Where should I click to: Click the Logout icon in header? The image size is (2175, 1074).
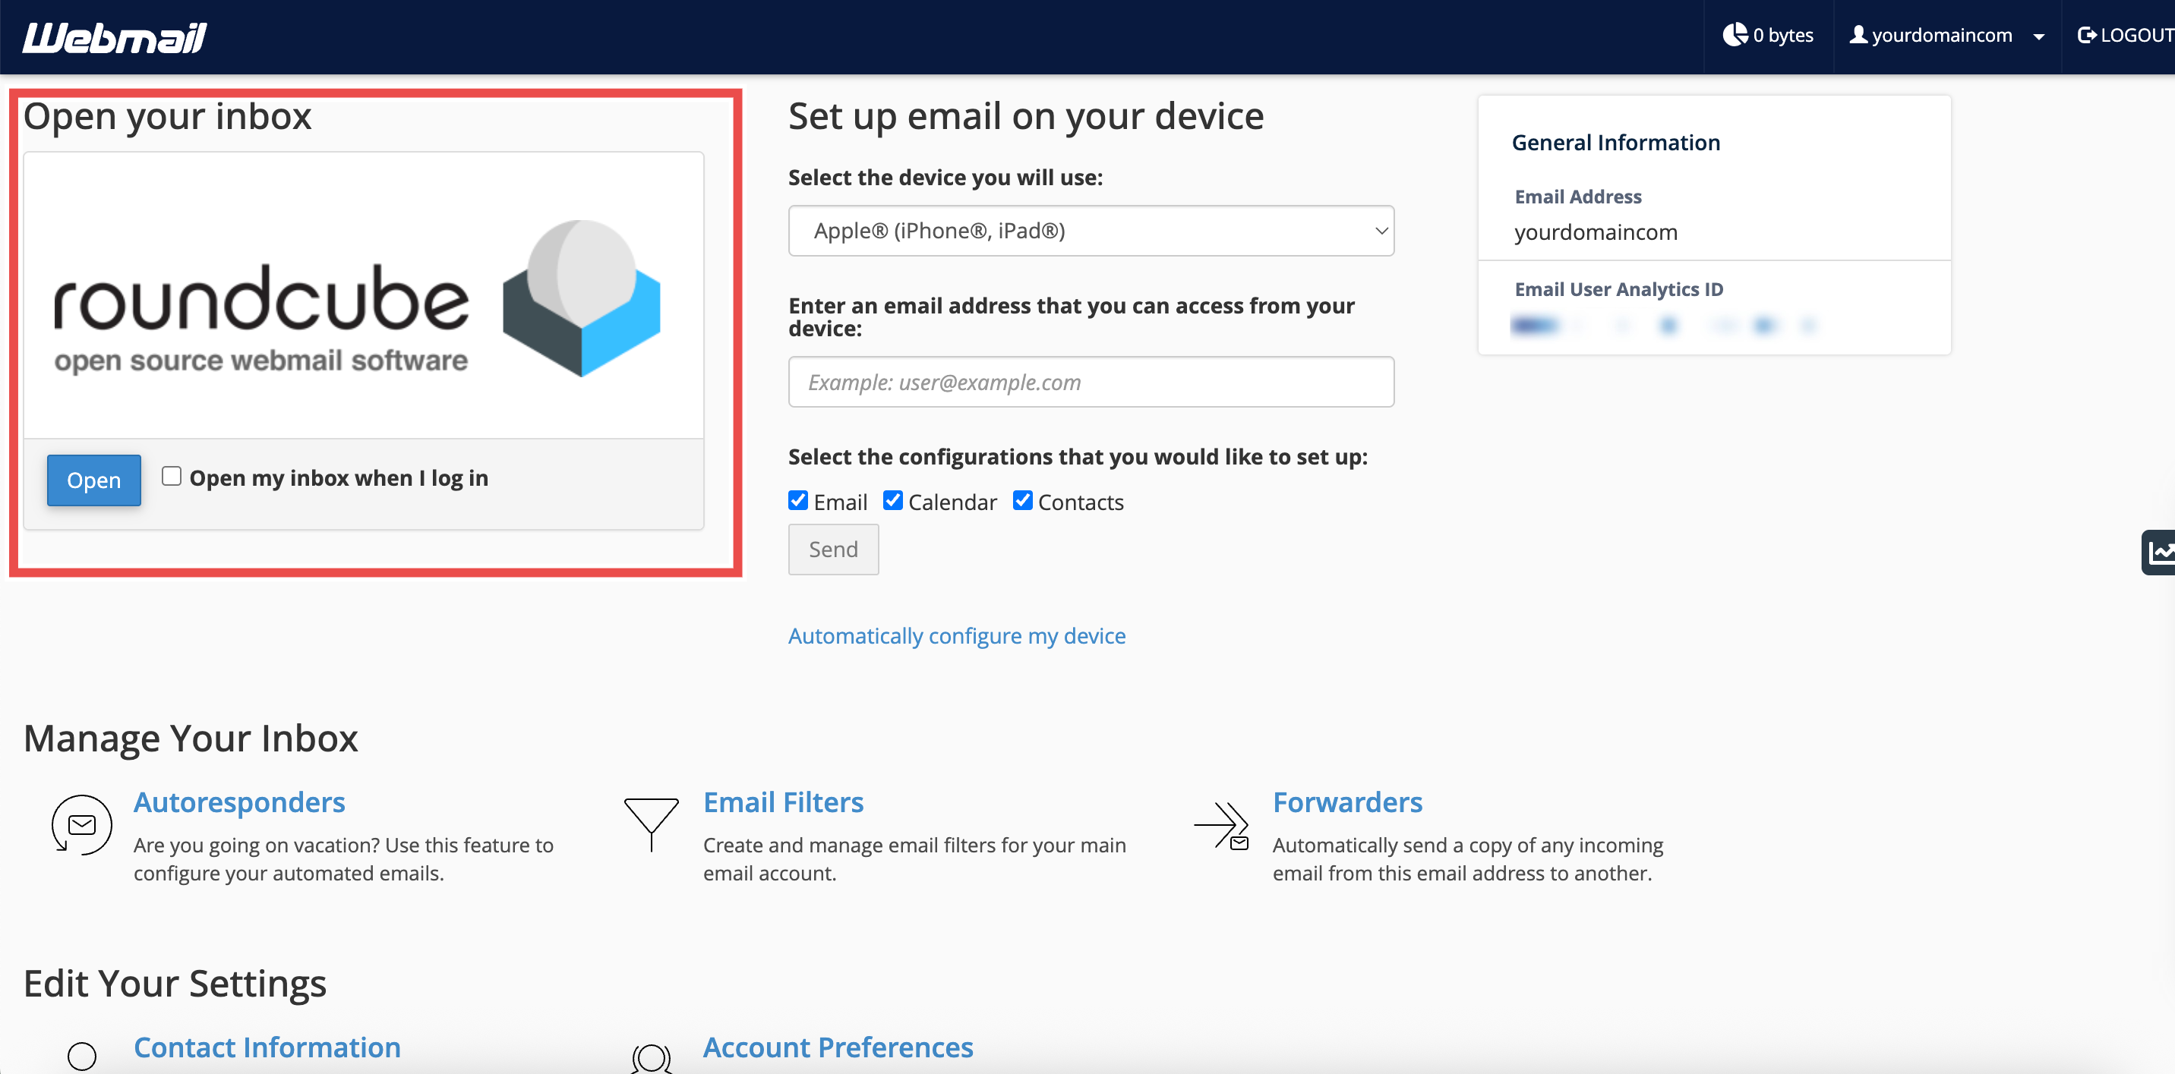tap(2087, 36)
